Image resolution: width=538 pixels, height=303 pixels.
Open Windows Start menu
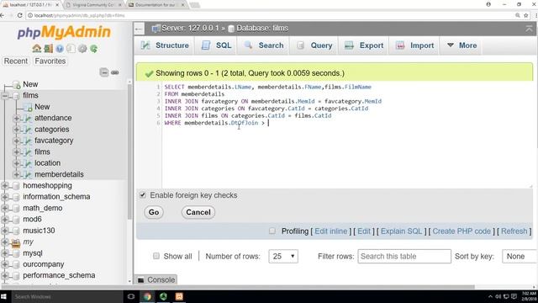[x=4, y=296]
